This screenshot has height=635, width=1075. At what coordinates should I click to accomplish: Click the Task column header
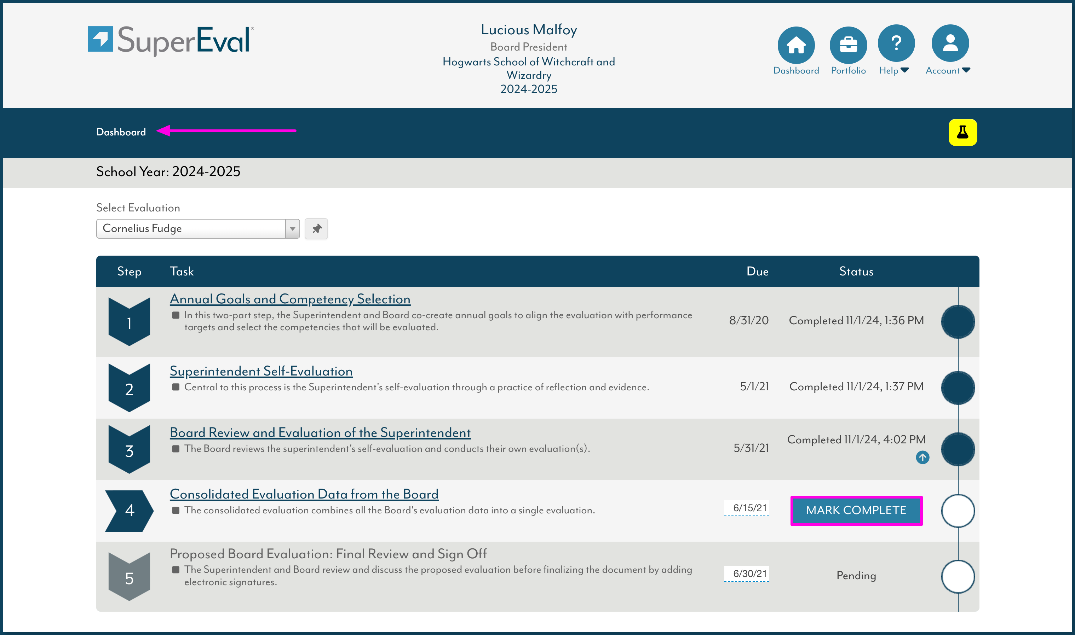coord(182,271)
